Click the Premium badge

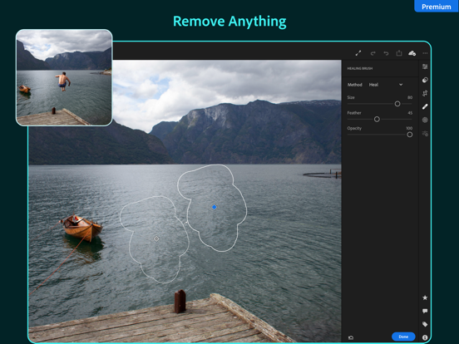point(437,6)
